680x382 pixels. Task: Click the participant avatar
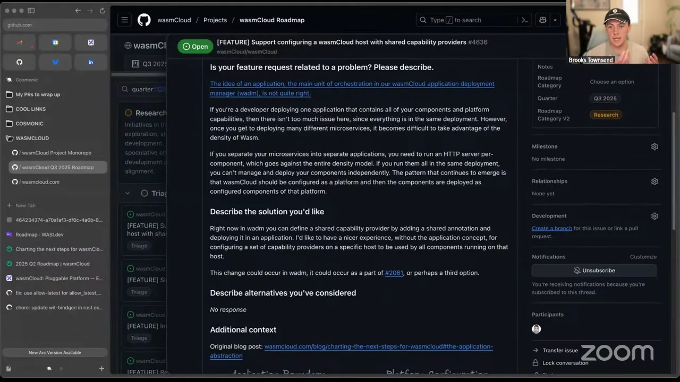tap(537, 329)
